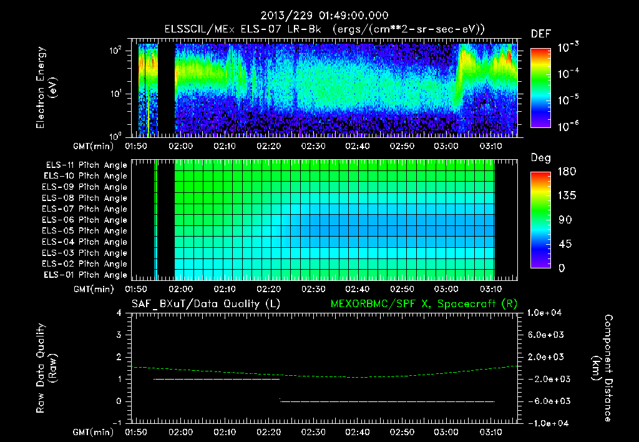The width and height of the screenshot is (639, 442).
Task: Click the ELS-11 Pitch Angle row label
Action: coord(86,165)
